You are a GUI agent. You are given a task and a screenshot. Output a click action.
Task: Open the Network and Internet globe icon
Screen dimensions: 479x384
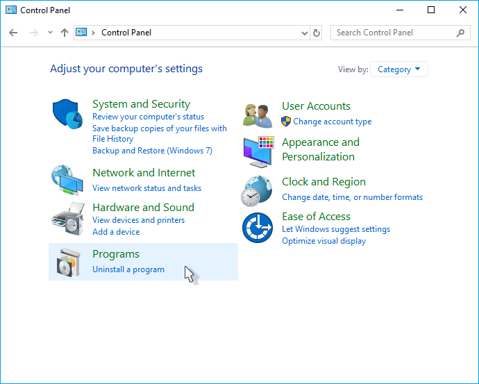pyautogui.click(x=68, y=181)
